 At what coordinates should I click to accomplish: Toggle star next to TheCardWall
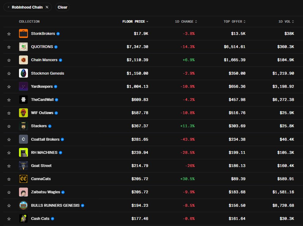9,100
